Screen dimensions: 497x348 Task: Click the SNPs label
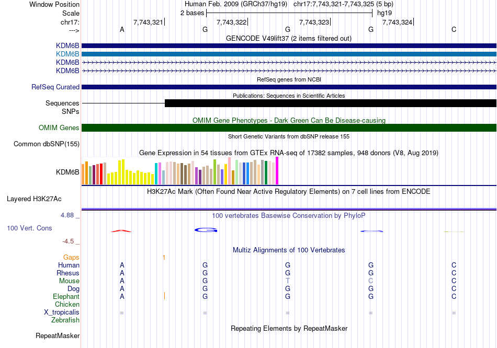(x=71, y=111)
